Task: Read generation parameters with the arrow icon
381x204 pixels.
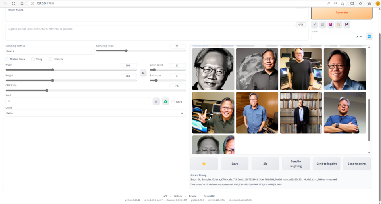Action: click(314, 25)
